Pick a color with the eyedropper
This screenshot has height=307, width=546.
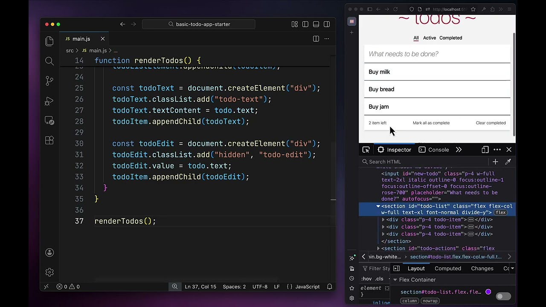508,162
